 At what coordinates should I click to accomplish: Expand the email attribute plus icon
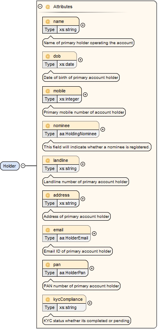[94, 233]
